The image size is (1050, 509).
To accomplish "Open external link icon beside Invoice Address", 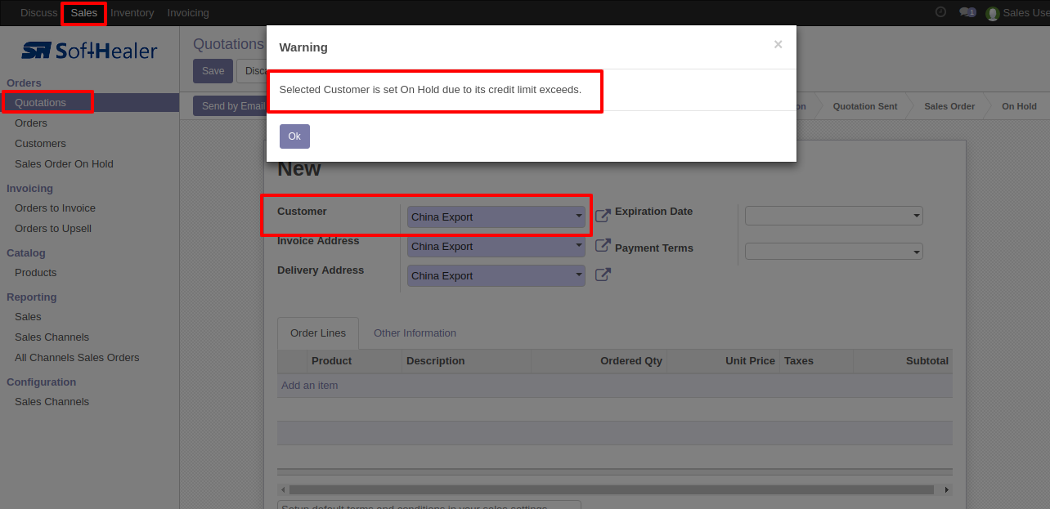I will pyautogui.click(x=603, y=245).
